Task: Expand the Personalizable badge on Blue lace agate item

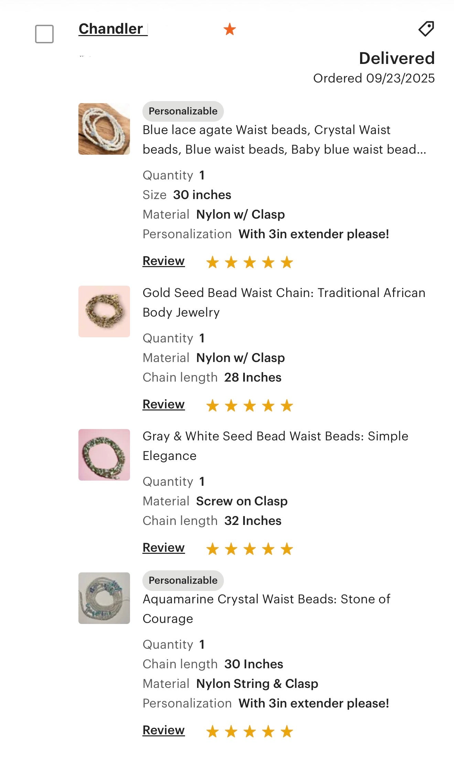Action: 183,111
